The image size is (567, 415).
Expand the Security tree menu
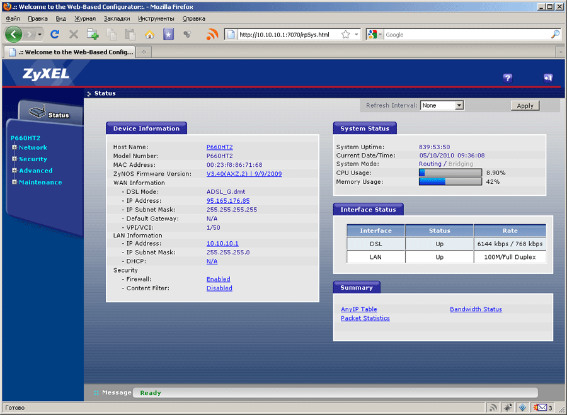point(14,159)
